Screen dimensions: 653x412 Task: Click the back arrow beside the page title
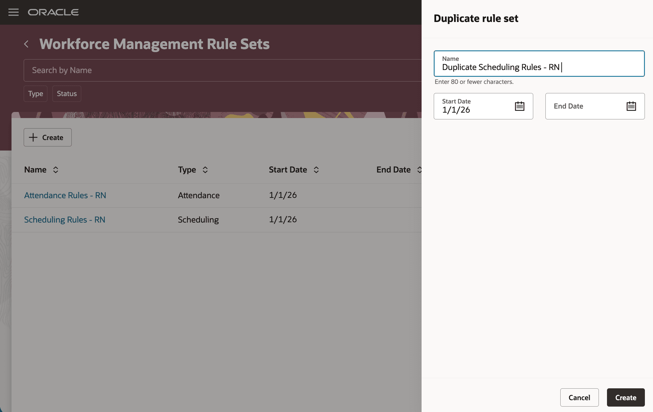tap(26, 44)
